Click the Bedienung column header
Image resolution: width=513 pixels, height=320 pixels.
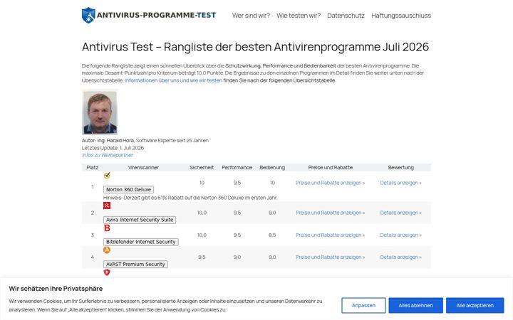[x=272, y=168]
